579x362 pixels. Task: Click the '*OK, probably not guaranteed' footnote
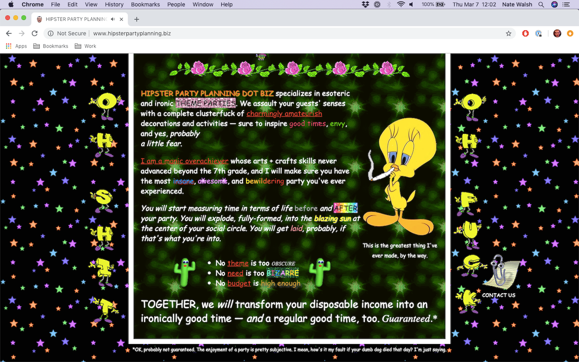click(289, 349)
